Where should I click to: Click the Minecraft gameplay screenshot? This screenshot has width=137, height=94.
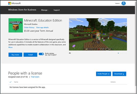click(x=98, y=34)
